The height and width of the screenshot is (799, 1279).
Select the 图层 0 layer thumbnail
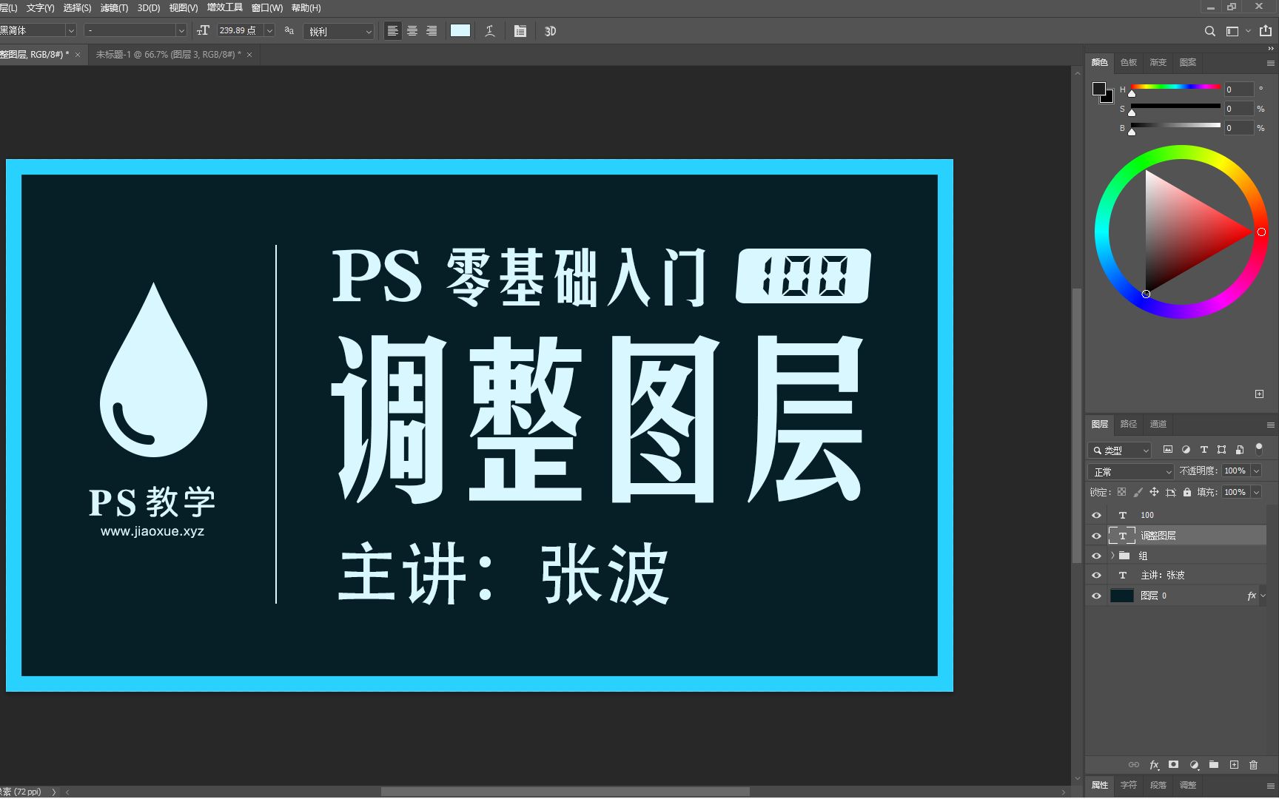(1122, 596)
